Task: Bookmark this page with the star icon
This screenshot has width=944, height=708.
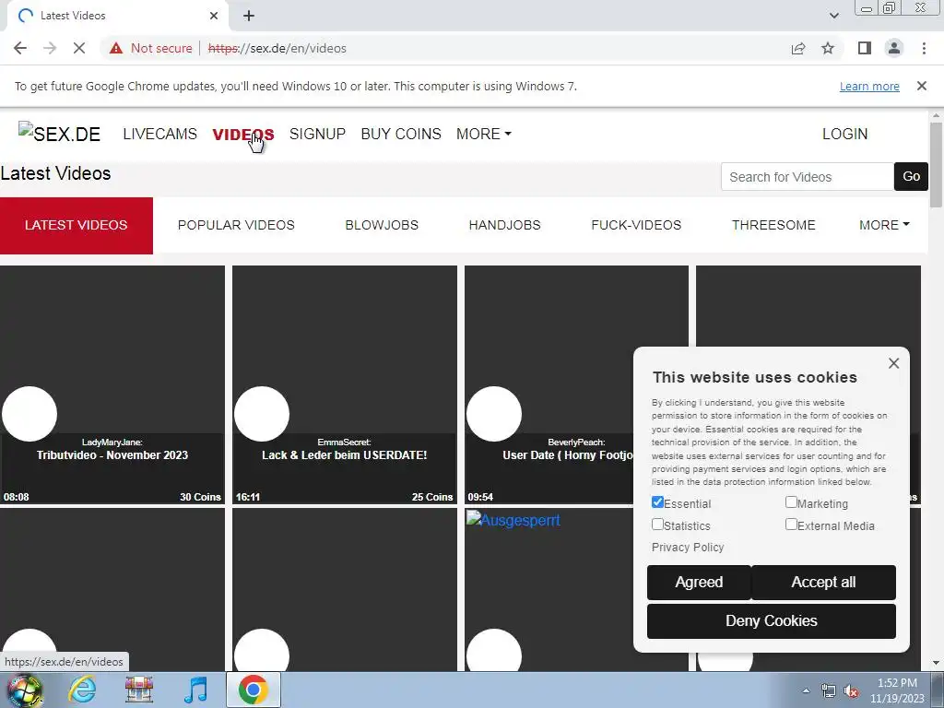Action: tap(828, 48)
